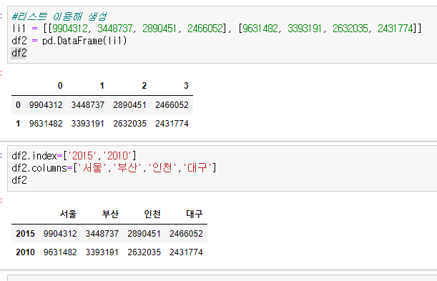437x281 pixels.
Task: Click cell 9904312 in first table row 0
Action: [46, 105]
